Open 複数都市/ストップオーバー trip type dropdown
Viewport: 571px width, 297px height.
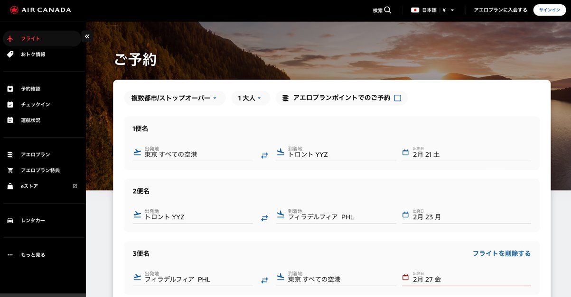pos(174,98)
